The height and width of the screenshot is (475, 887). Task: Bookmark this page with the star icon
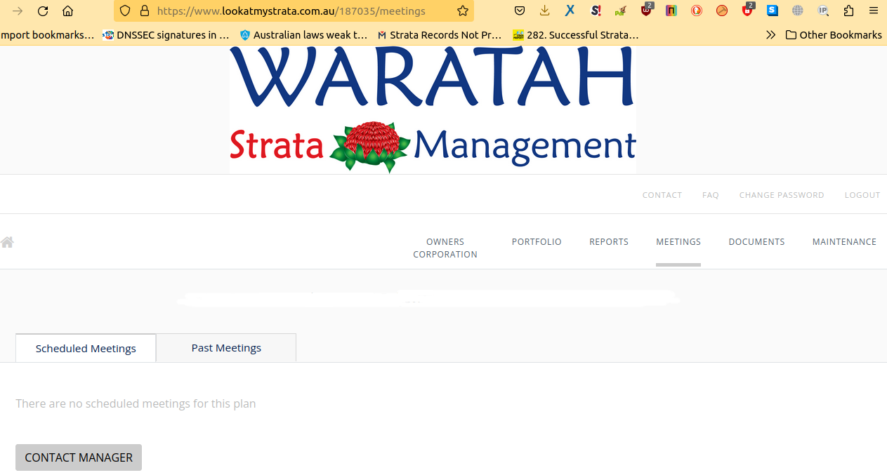[x=463, y=11]
